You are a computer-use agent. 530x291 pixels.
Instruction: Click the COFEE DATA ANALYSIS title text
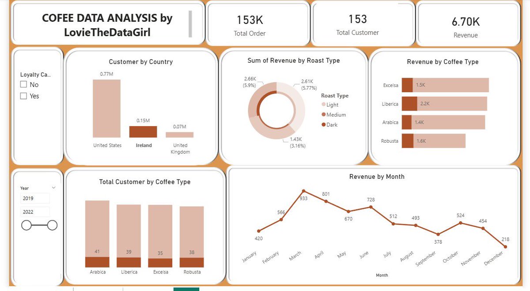107,25
